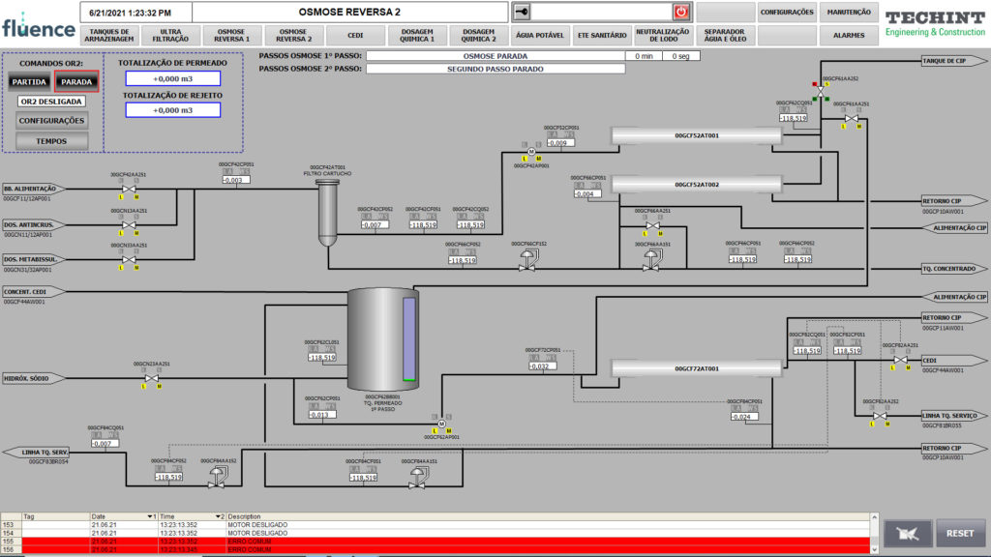Select alarm row 153 MOTOR DESLIGADO
This screenshot has height=557, width=991.
435,525
